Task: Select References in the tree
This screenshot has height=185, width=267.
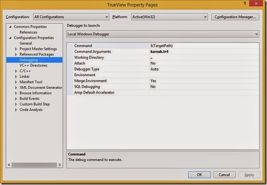Action: (x=28, y=32)
